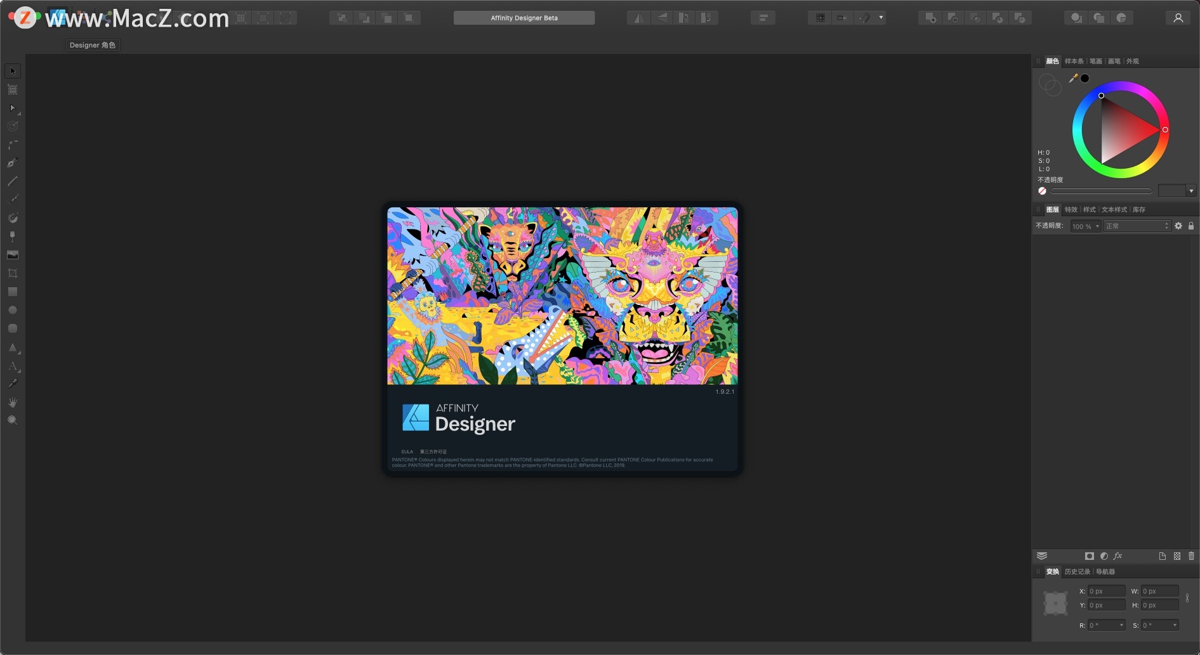The image size is (1200, 655).
Task: Select the Triangle shape tool
Action: tap(13, 347)
